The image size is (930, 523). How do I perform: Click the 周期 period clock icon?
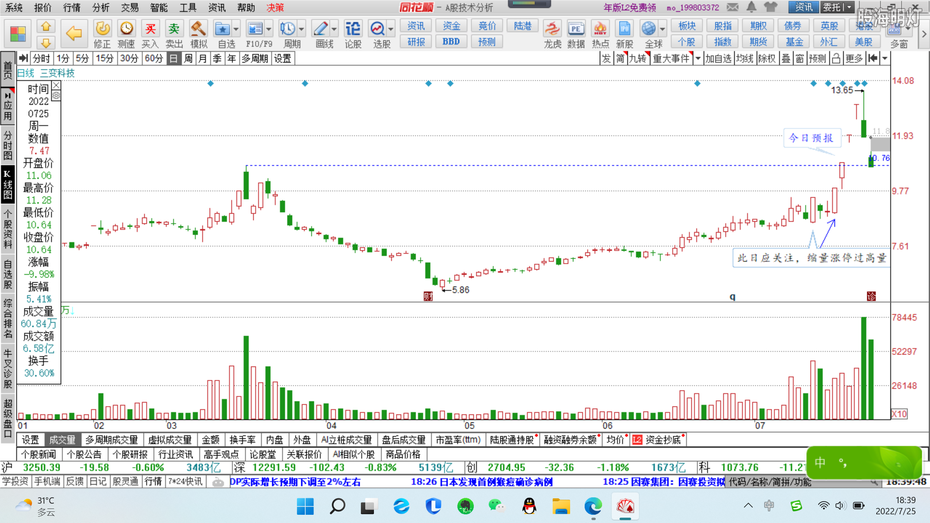[x=288, y=29]
